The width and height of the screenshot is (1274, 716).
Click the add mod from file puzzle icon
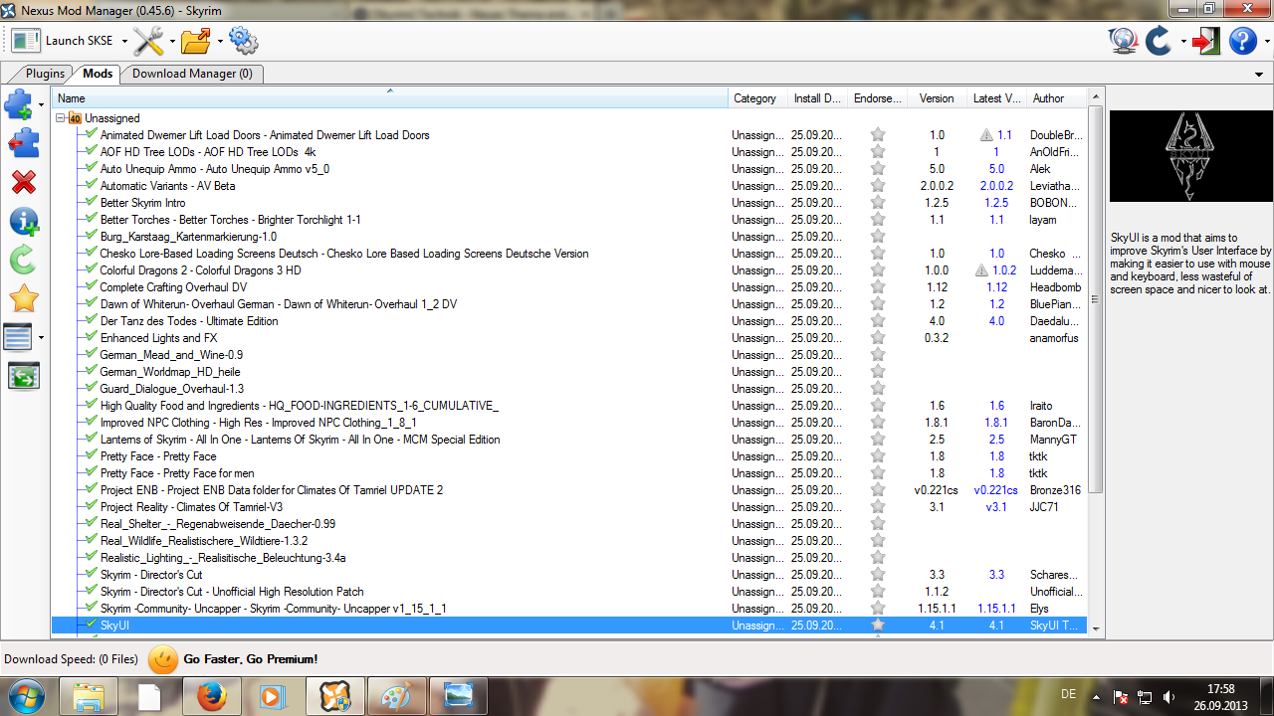[x=20, y=103]
